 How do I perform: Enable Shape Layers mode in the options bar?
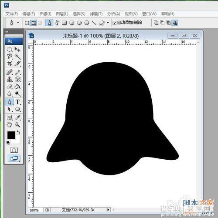27,23
